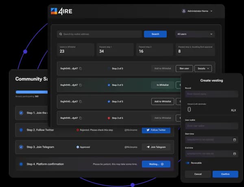Expand the Details dropdown in the first row
The image size is (244, 187).
[x=203, y=68]
